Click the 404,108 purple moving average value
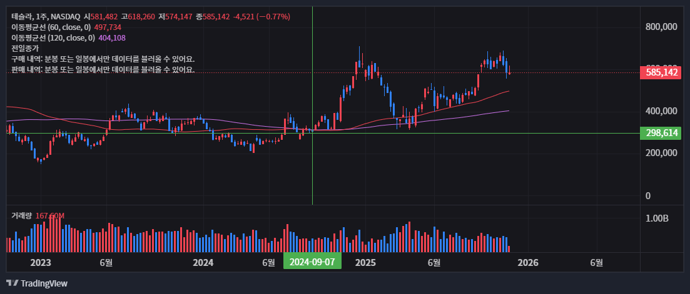Viewport: 690px width, 294px height. 112,38
